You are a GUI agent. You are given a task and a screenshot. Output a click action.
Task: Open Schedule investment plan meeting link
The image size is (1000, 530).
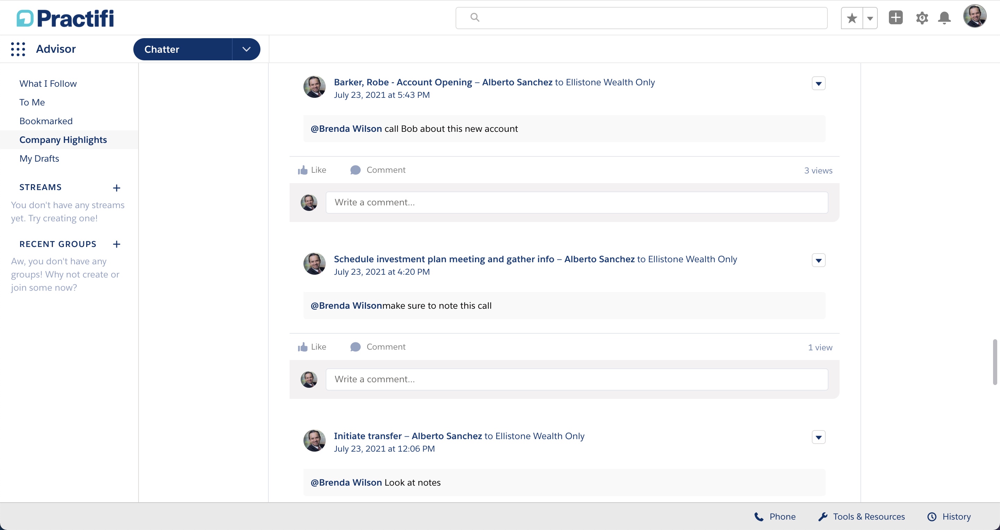click(x=444, y=259)
